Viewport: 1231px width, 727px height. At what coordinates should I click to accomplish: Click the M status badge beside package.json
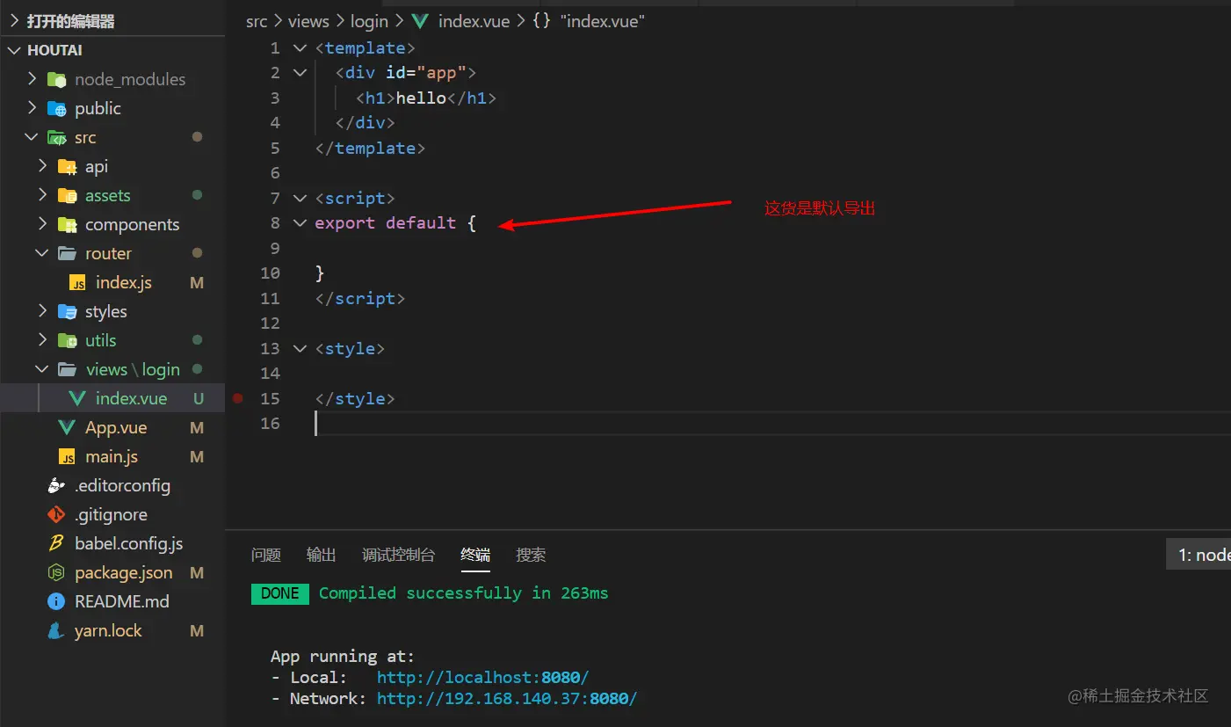tap(197, 573)
